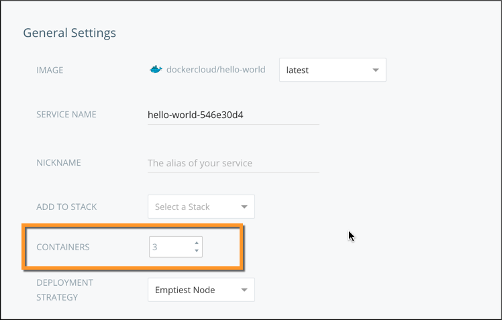Select the NICKNAME label text

tap(58, 162)
